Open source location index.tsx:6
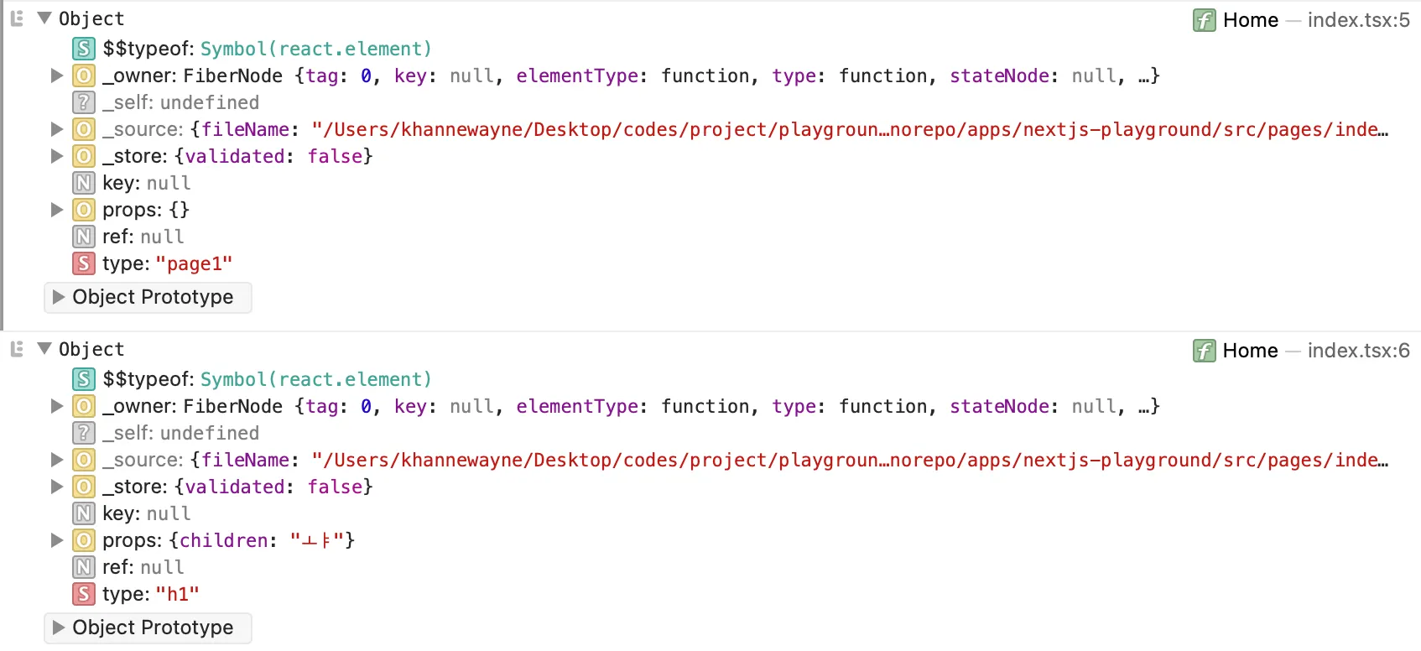The image size is (1421, 651). click(x=1359, y=351)
